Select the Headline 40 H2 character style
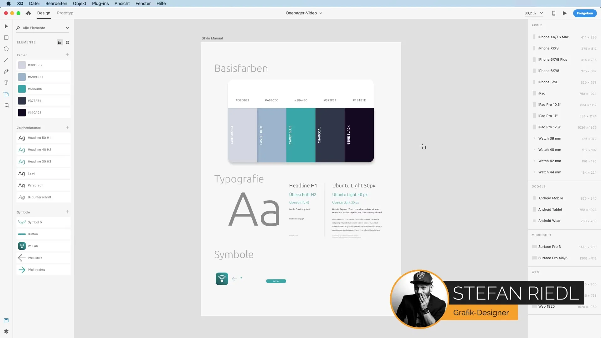Image resolution: width=601 pixels, height=338 pixels. [x=44, y=150]
